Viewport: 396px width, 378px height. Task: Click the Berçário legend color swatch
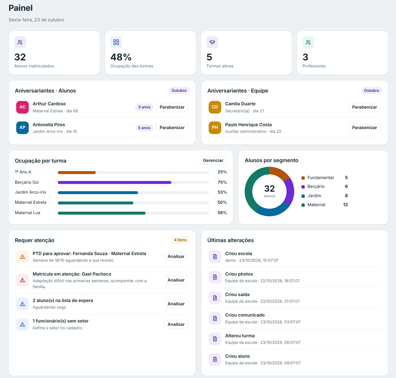coord(303,187)
